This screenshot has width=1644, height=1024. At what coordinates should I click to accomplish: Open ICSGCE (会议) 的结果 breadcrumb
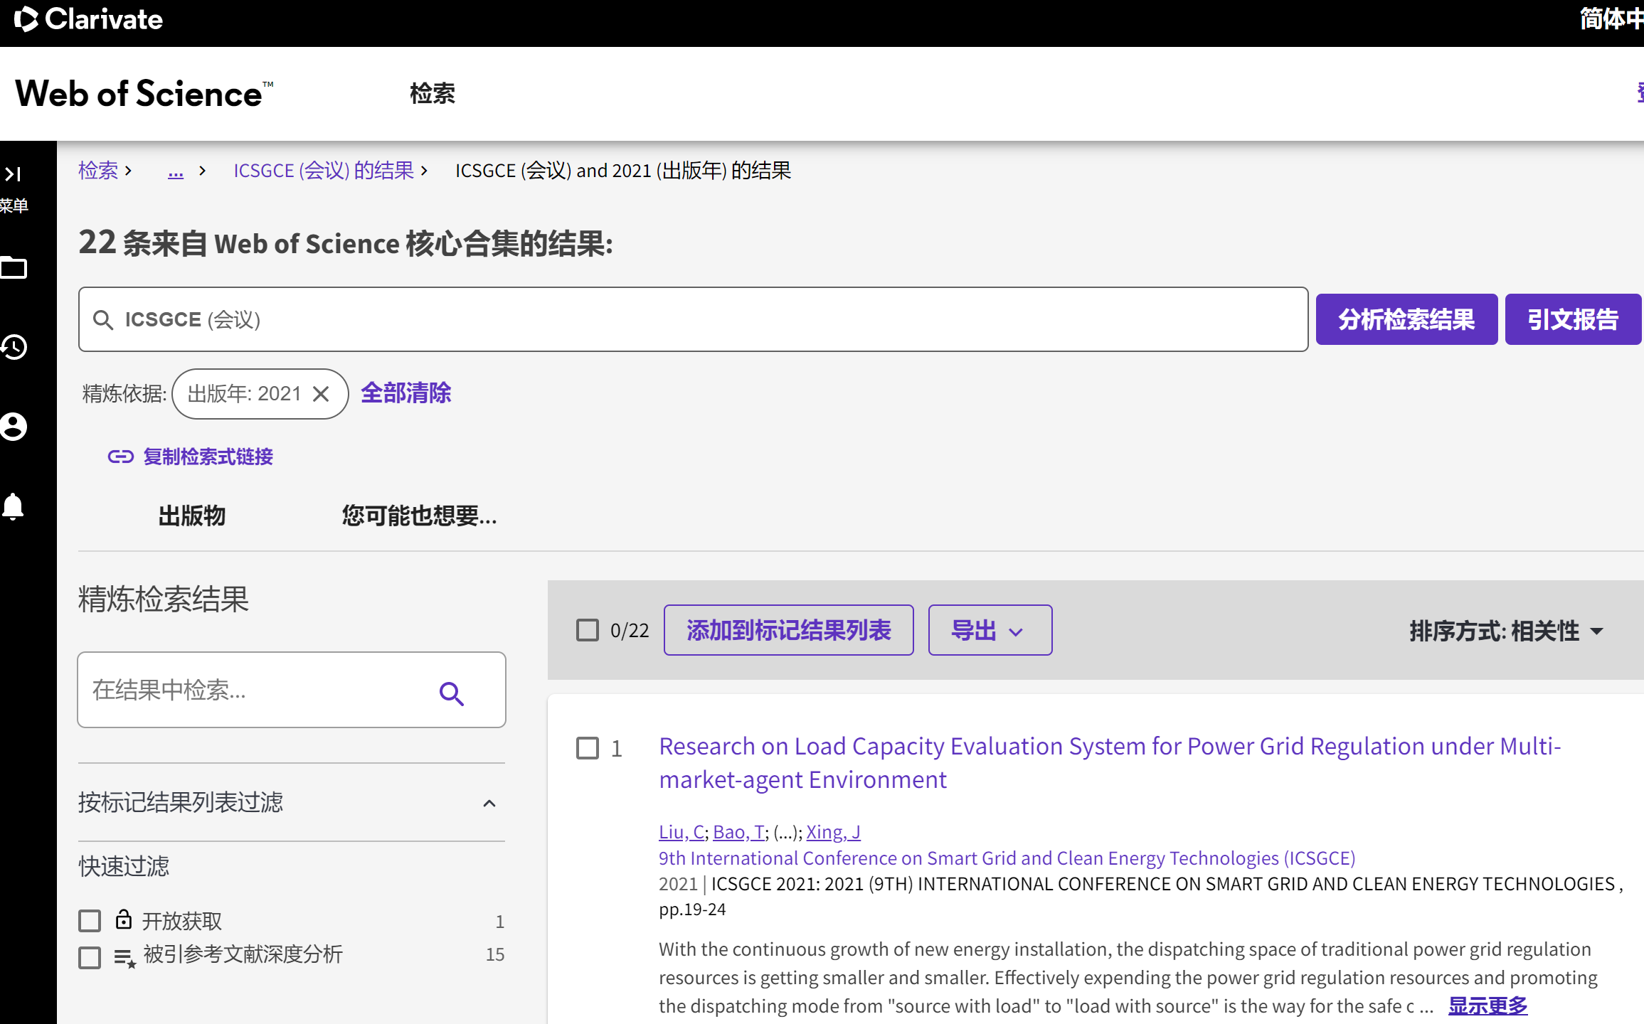click(324, 171)
